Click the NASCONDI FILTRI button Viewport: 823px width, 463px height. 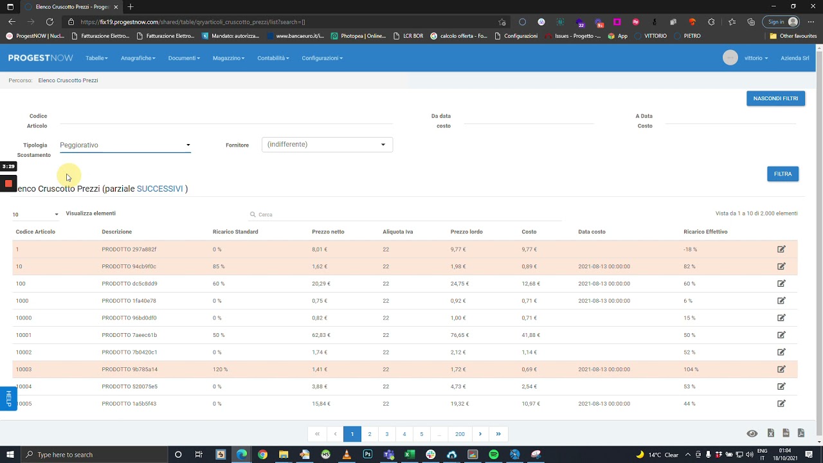(x=775, y=98)
